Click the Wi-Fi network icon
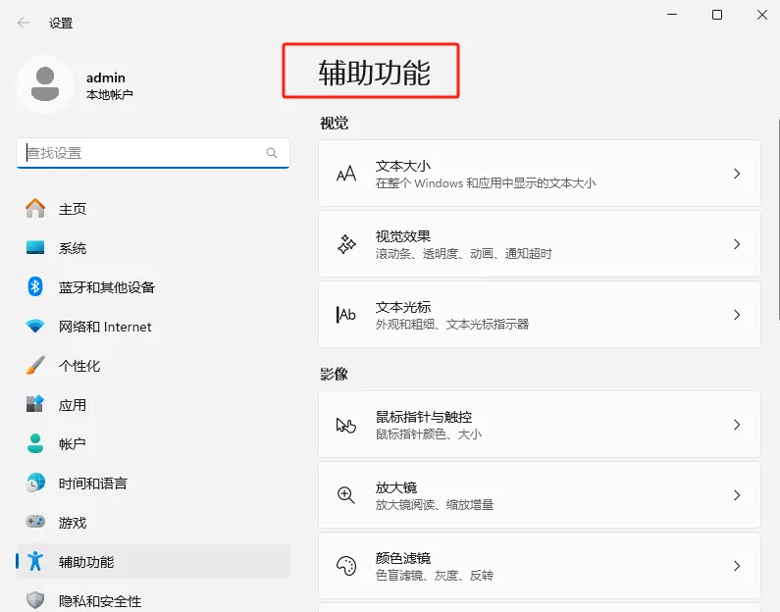This screenshot has height=612, width=780. 35,327
